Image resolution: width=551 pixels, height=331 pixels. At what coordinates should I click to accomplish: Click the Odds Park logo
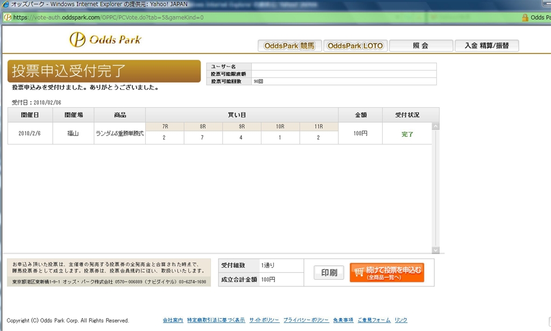(105, 39)
